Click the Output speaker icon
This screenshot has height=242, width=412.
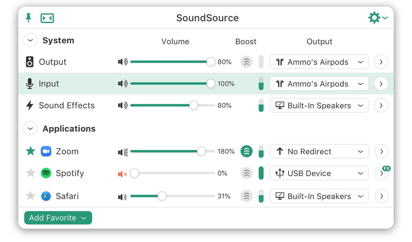pos(30,62)
